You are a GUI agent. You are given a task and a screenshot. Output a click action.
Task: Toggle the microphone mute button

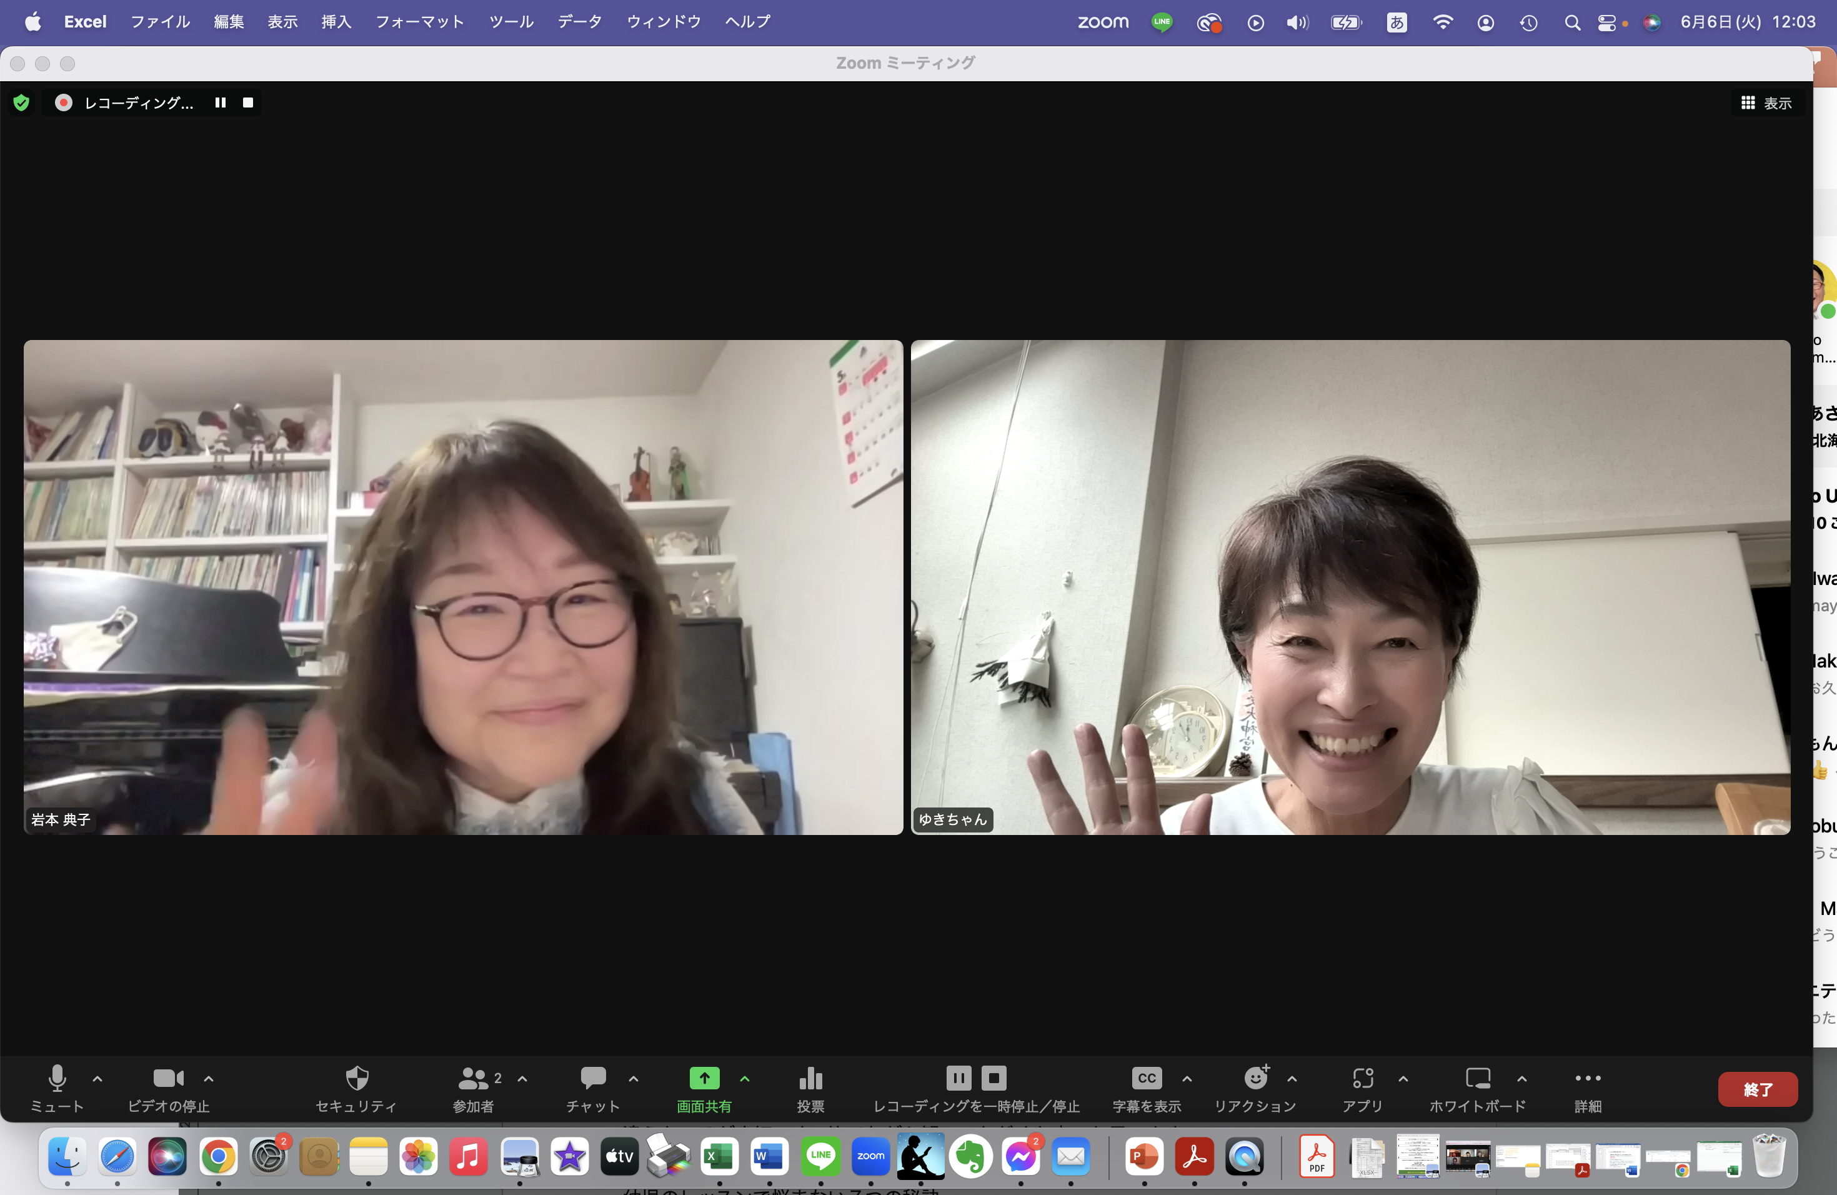click(57, 1077)
